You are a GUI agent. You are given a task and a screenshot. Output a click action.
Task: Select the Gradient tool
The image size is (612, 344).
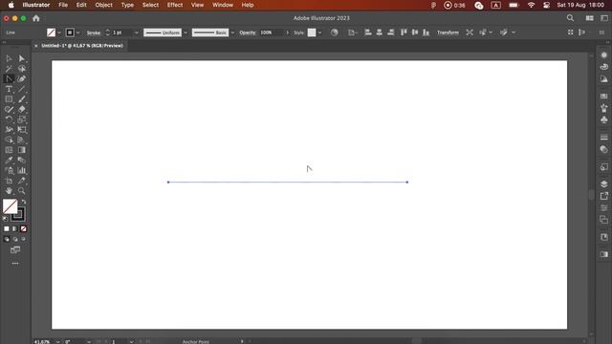tap(22, 150)
